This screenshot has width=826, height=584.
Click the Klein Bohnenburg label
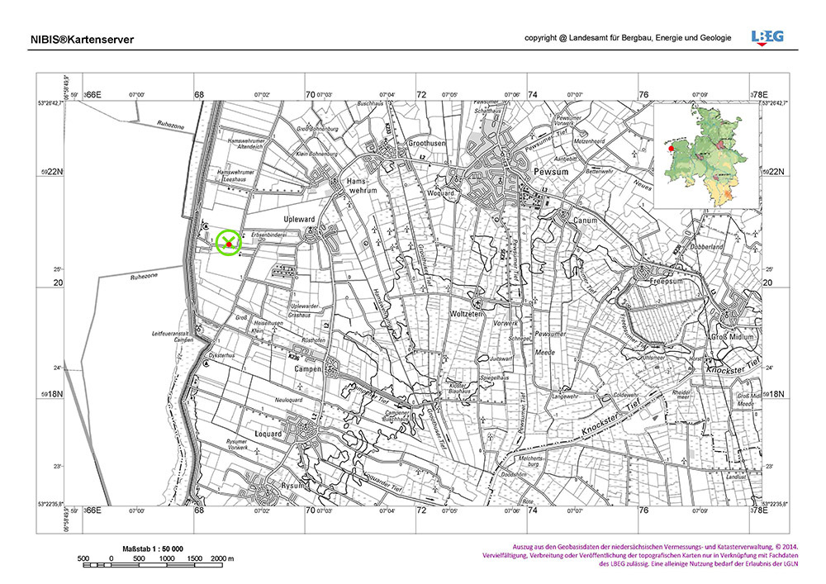[x=316, y=154]
